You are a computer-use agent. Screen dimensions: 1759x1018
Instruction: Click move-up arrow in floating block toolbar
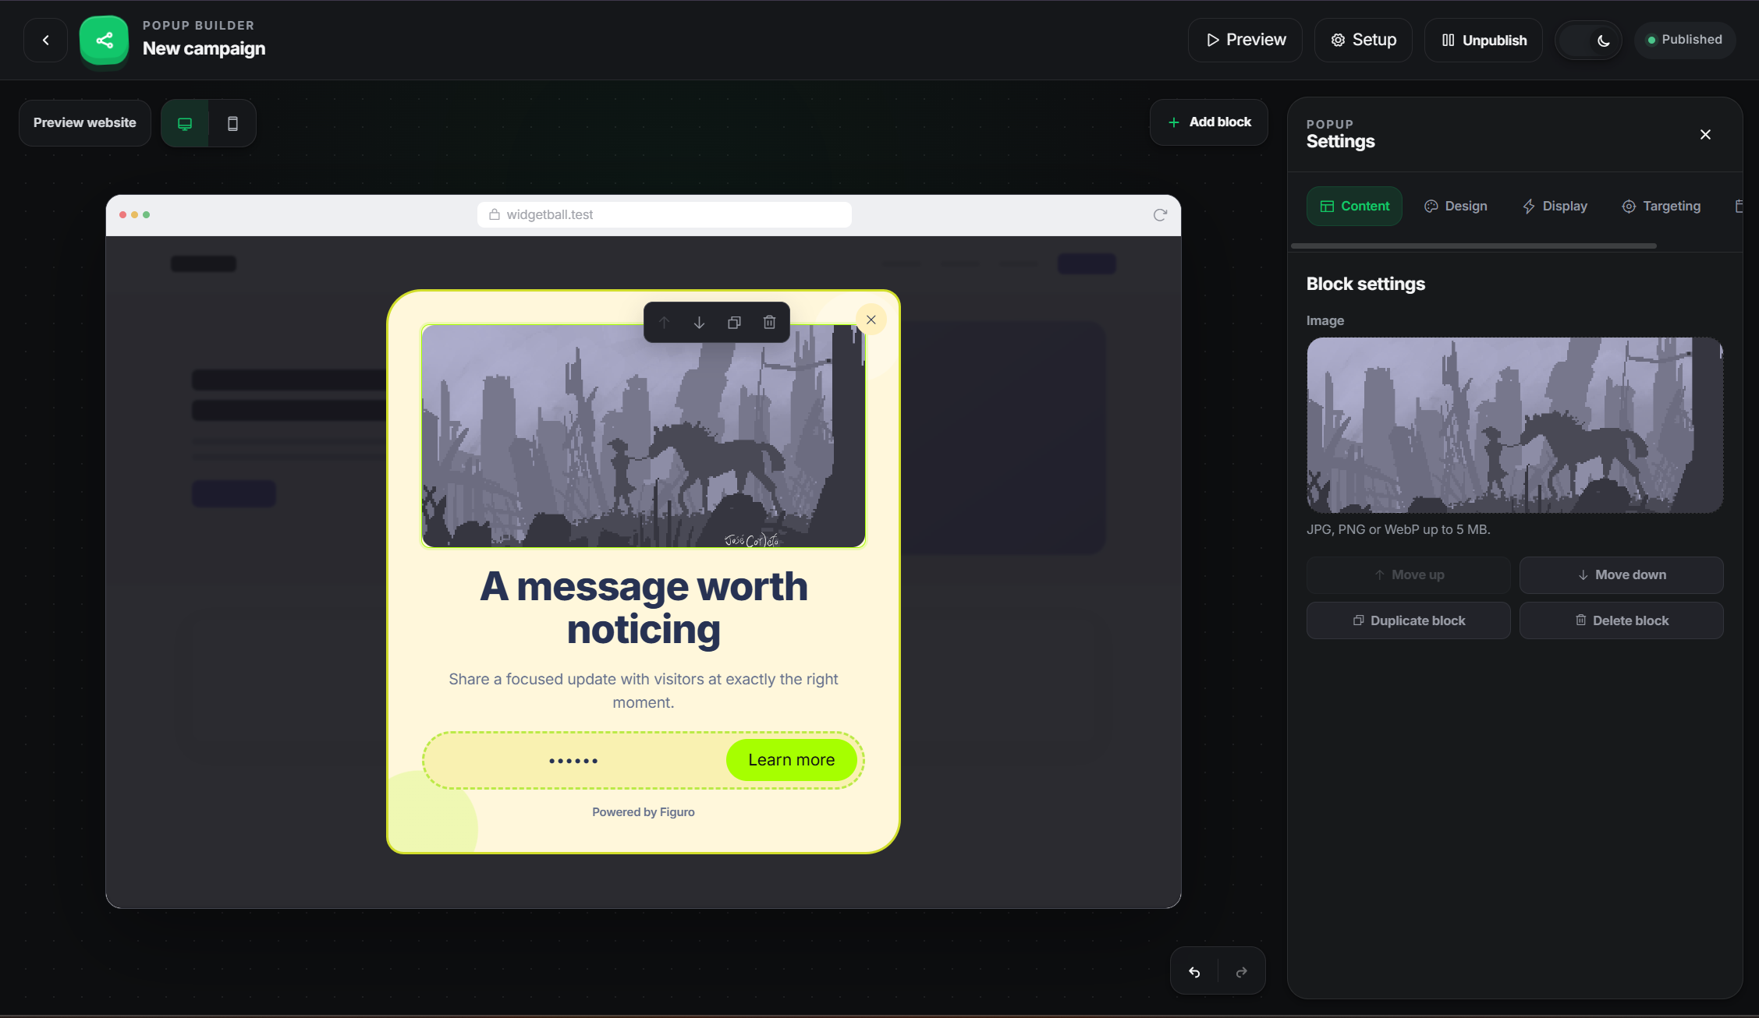coord(664,323)
